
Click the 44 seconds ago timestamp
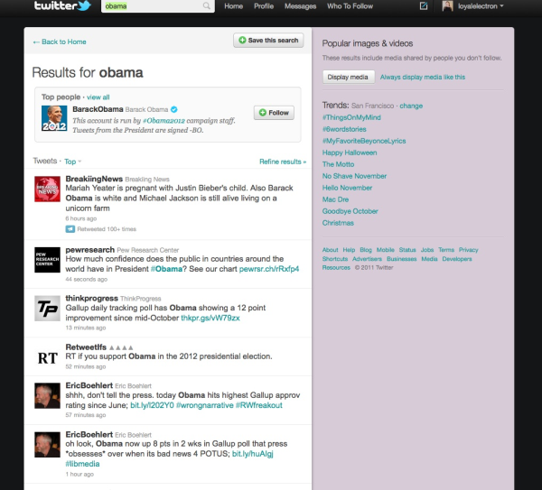pos(87,280)
